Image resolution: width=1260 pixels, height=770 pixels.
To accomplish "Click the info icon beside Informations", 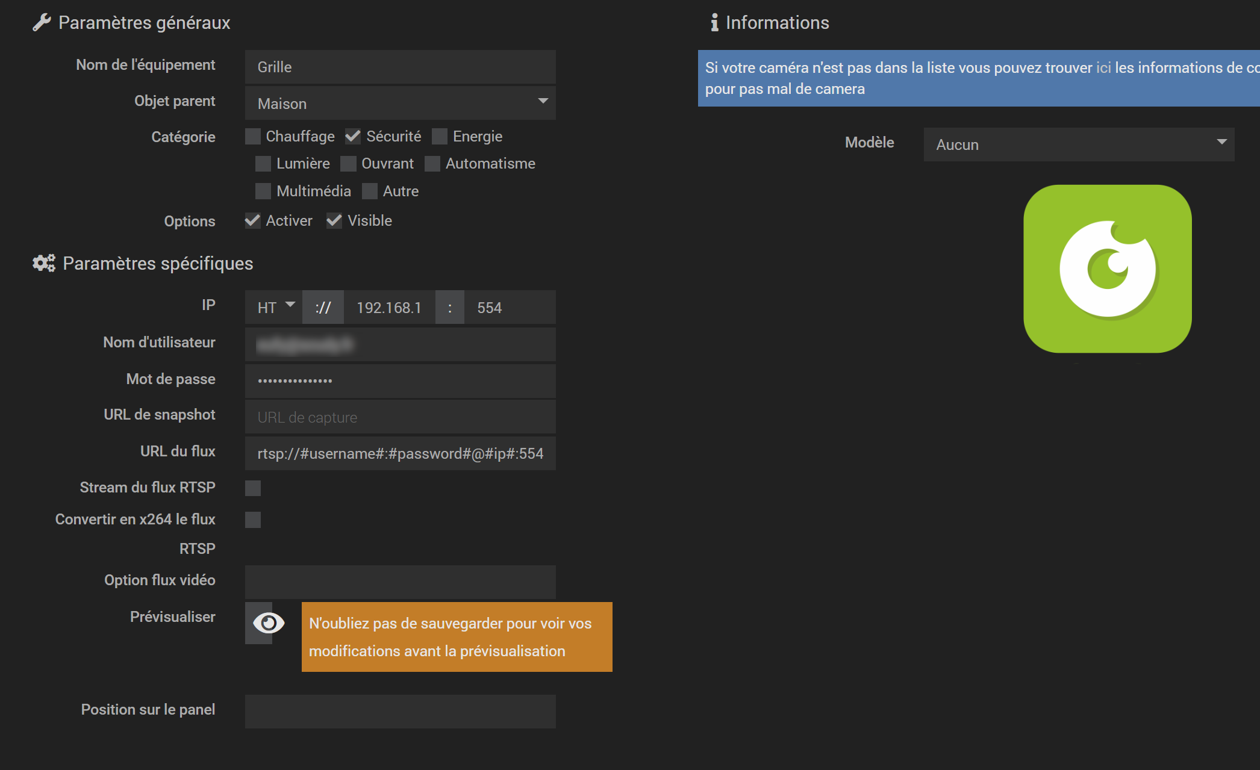I will coord(714,22).
